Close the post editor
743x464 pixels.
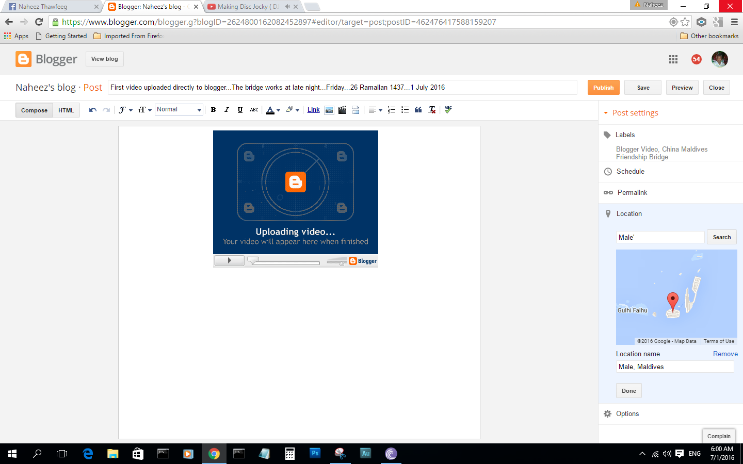click(717, 88)
